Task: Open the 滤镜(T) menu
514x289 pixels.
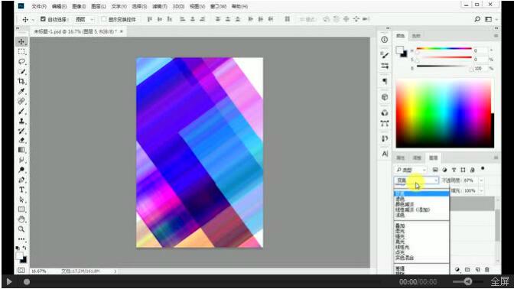Action: tap(159, 6)
